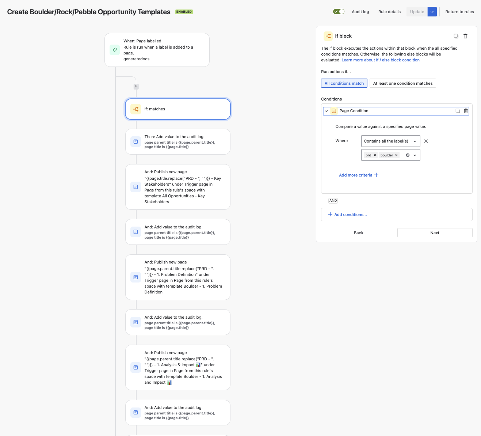
Task: Select the When: Page labelled trigger card
Action: 157,50
